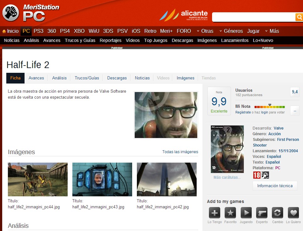Open the Acción genre link
Viewport: 303px width, 231px height.
pyautogui.click(x=274, y=134)
